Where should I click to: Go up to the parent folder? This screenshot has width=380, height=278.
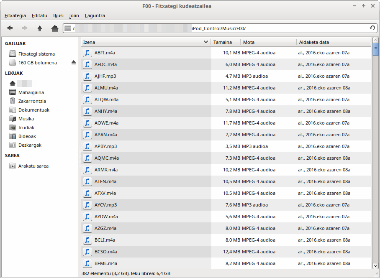pos(40,28)
